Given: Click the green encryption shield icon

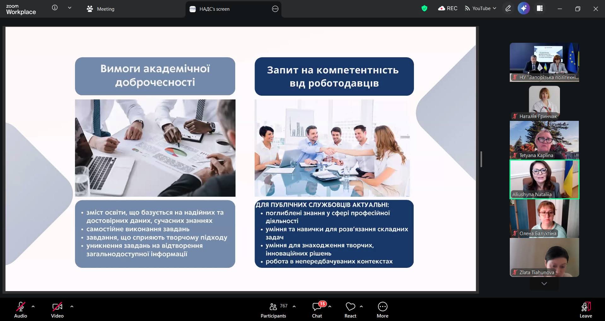Looking at the screenshot, I should 424,8.
